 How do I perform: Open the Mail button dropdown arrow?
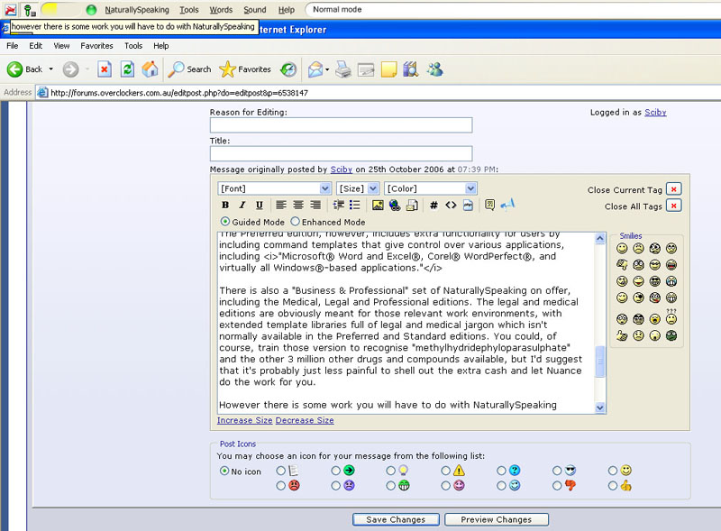327,70
